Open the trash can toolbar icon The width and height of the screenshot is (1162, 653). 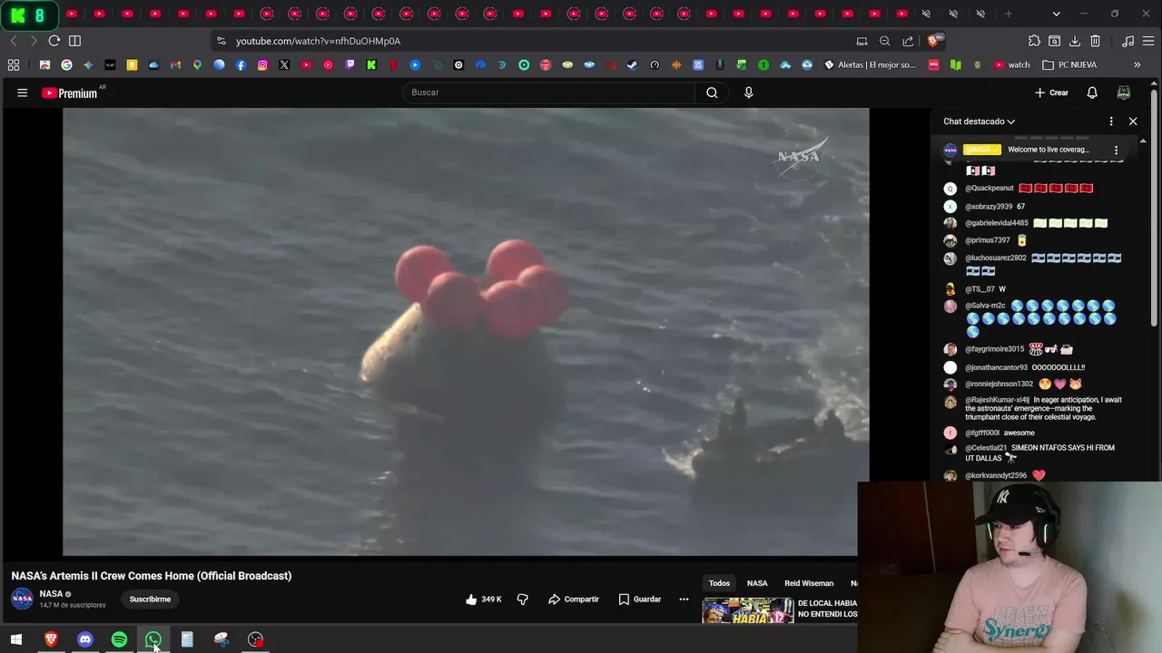(1096, 41)
